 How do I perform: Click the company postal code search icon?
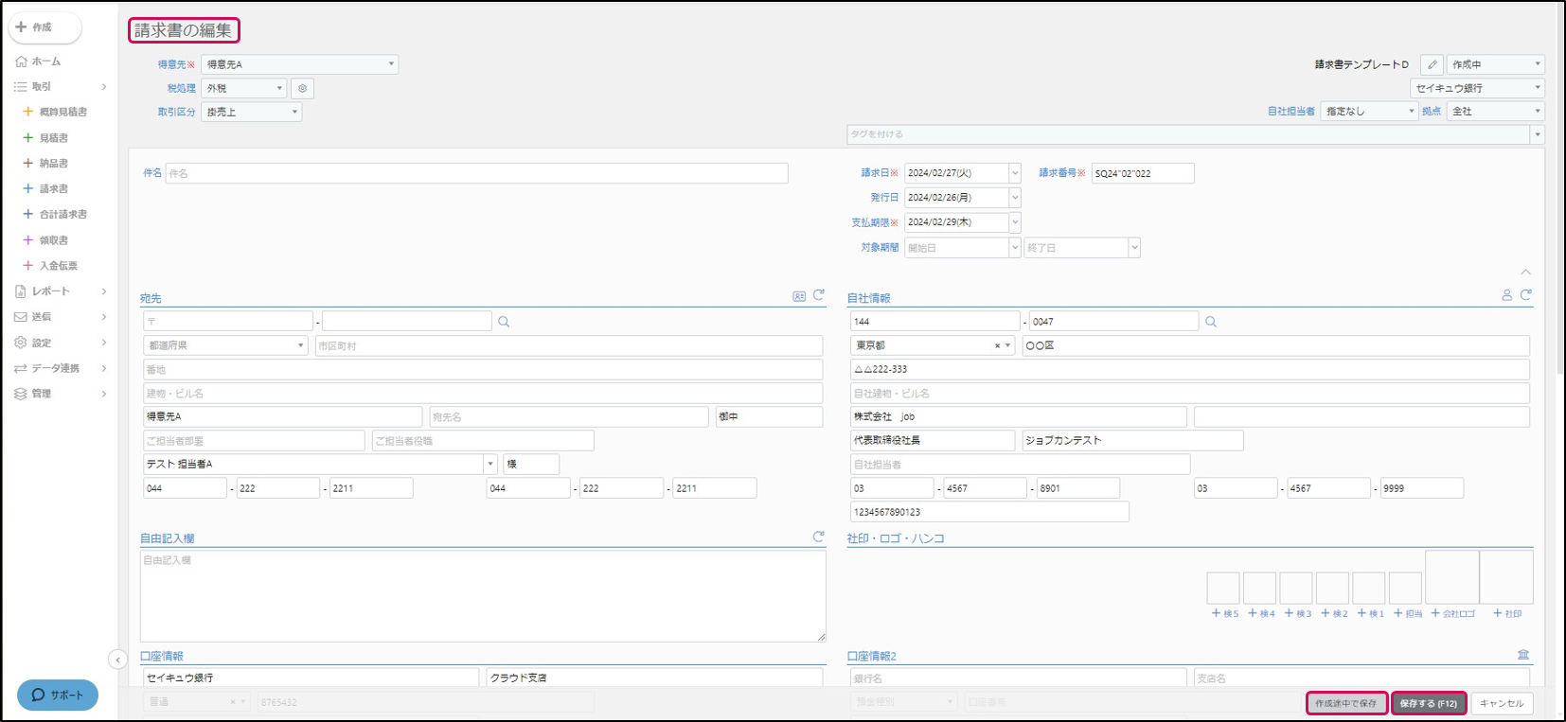point(1211,322)
